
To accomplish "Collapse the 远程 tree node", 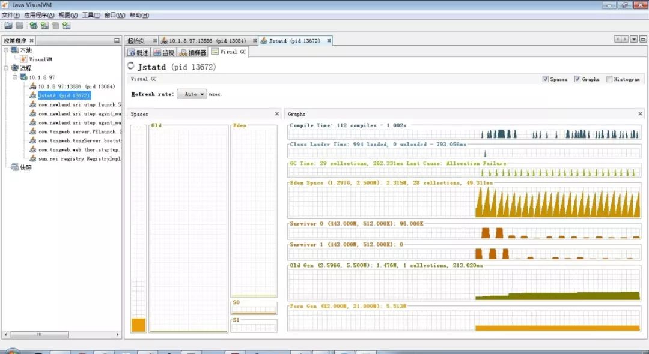I will (6, 68).
